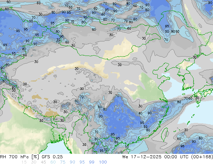Click the blue 90 in the bottom legend

tap(72, 162)
